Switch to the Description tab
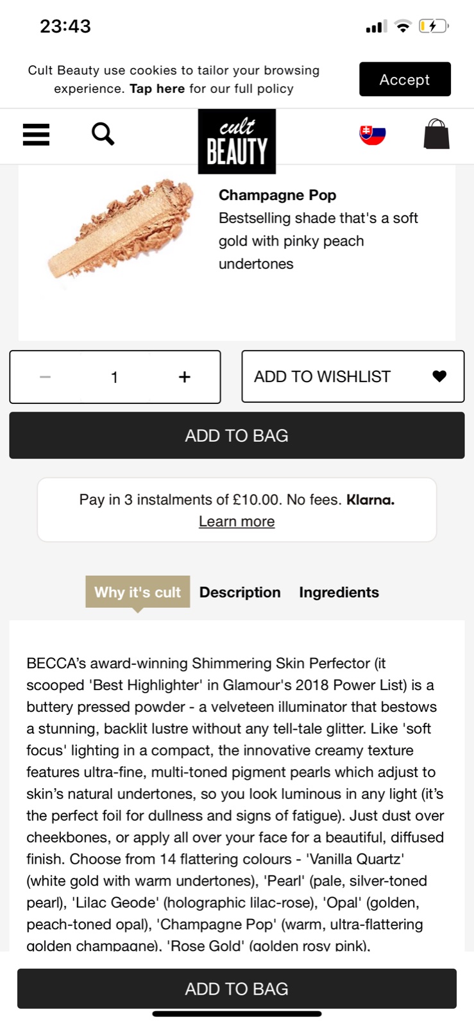The width and height of the screenshot is (474, 1026). 240,593
